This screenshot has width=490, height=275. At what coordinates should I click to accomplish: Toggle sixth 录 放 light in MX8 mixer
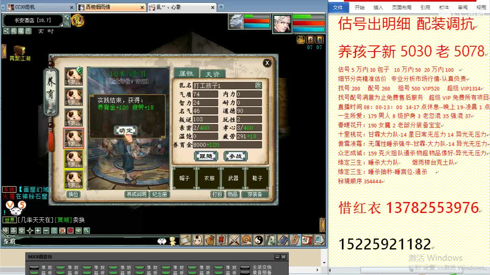tap(165, 268)
